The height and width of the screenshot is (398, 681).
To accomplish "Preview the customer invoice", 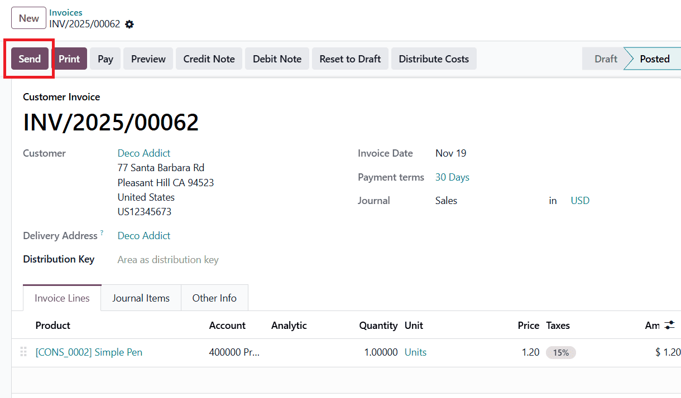I will tap(148, 59).
